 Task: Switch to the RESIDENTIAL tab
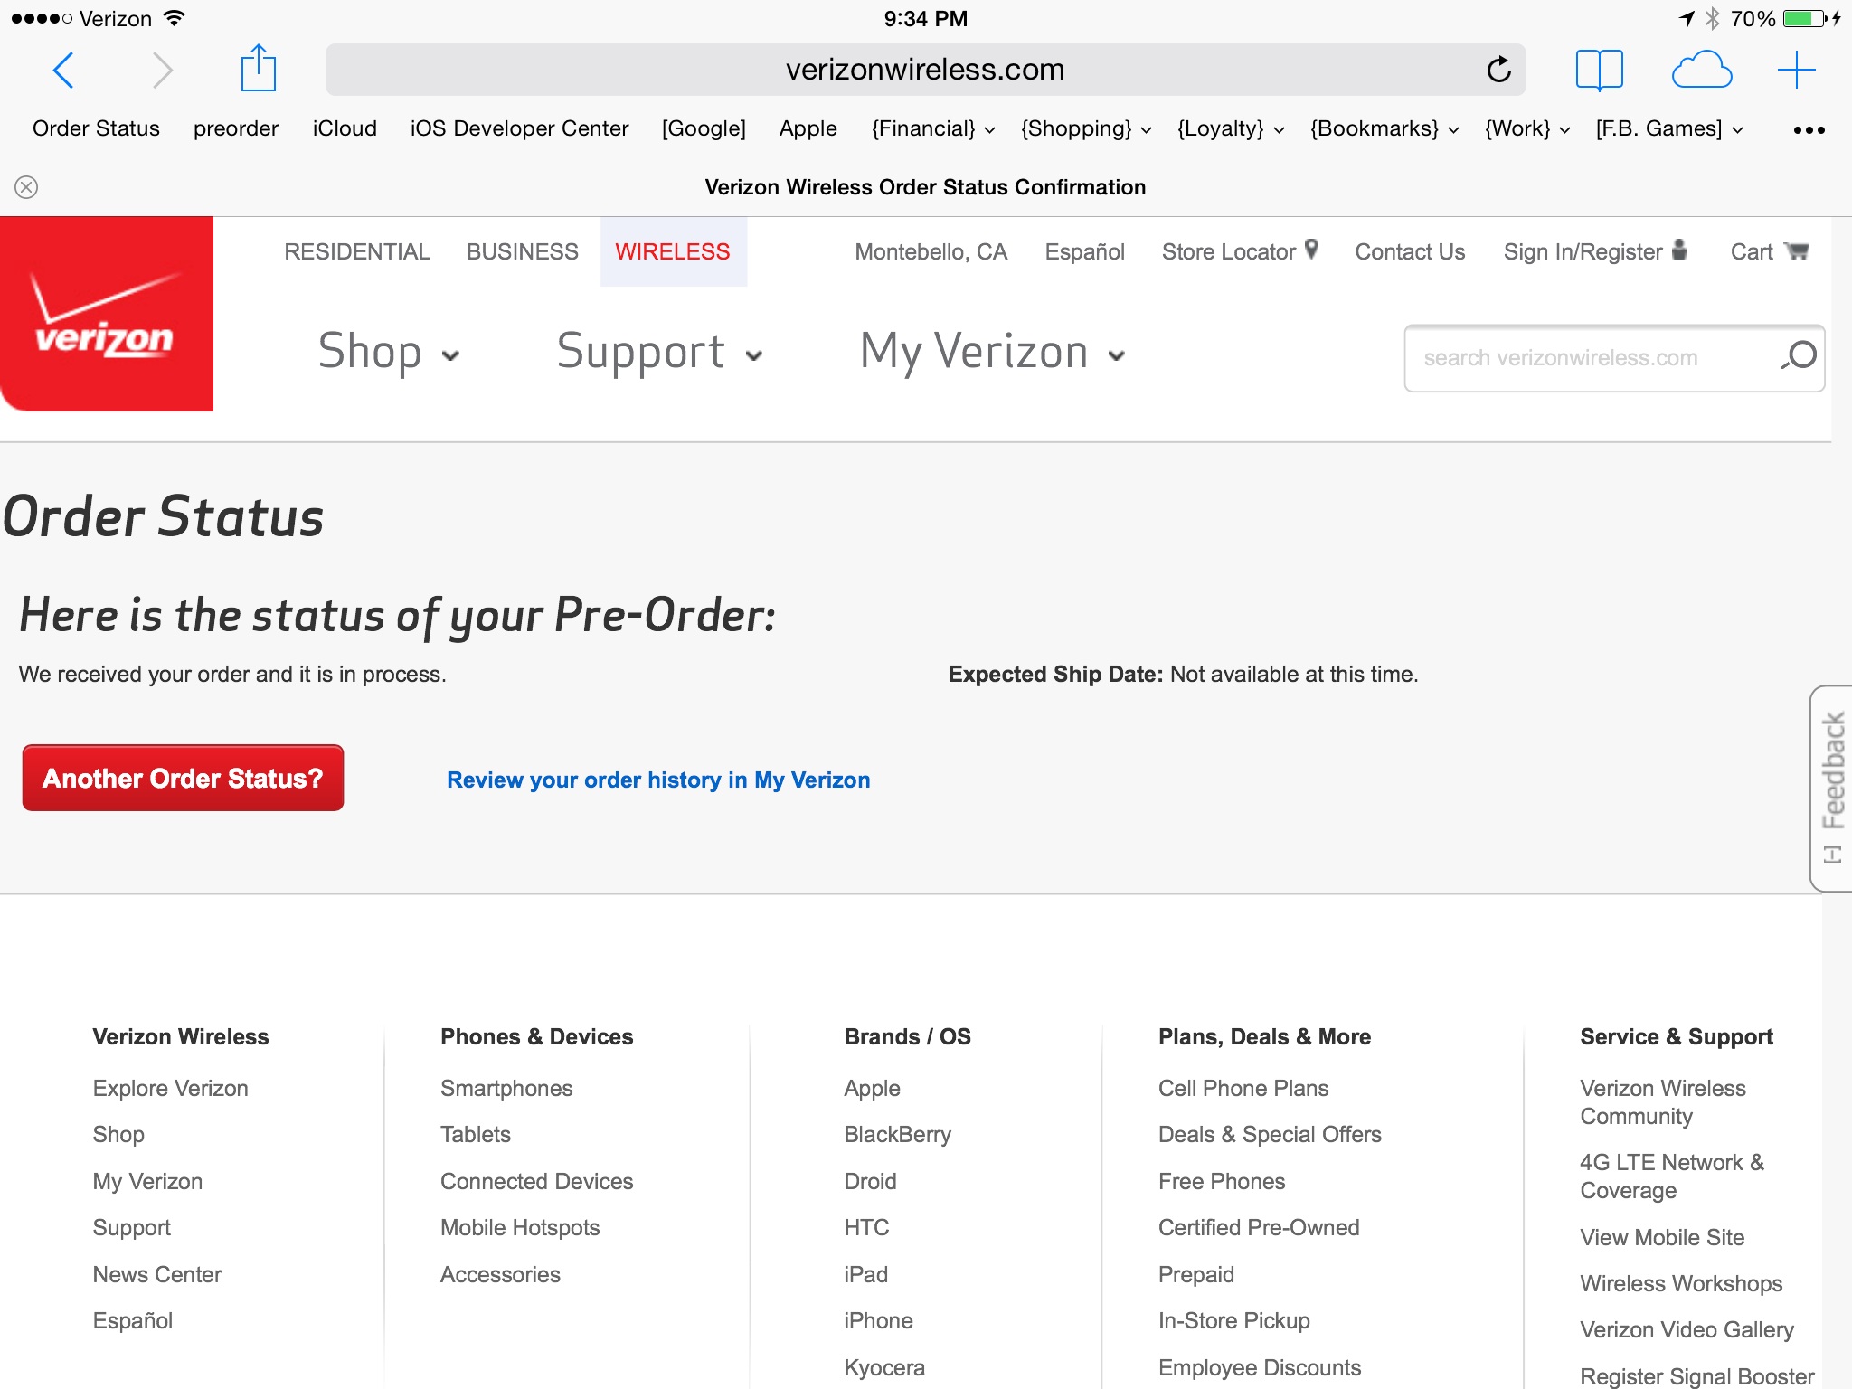tap(356, 251)
